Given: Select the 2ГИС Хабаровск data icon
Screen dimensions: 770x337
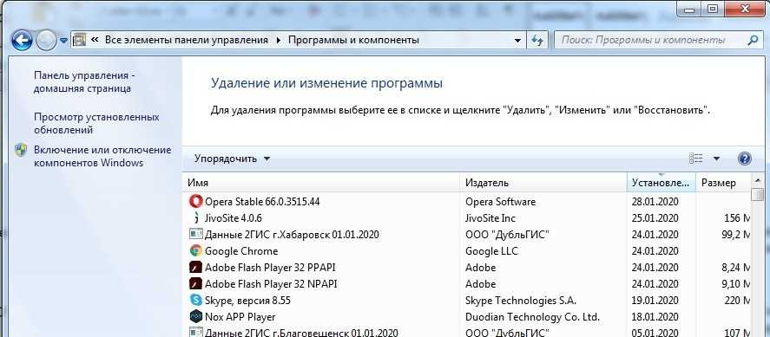Looking at the screenshot, I should (x=195, y=234).
